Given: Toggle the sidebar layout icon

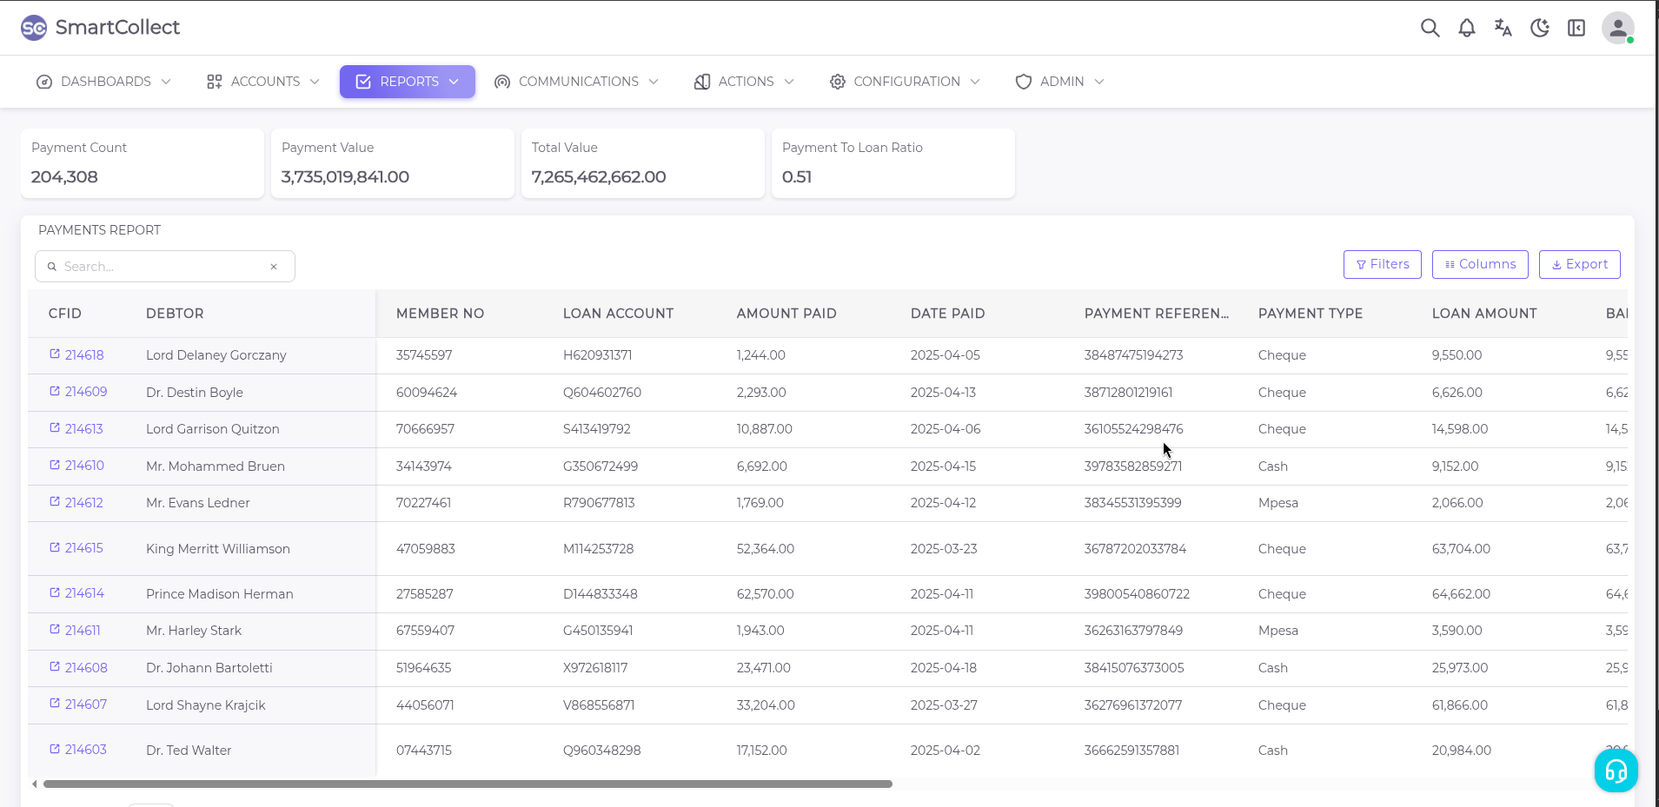Looking at the screenshot, I should [x=1576, y=28].
